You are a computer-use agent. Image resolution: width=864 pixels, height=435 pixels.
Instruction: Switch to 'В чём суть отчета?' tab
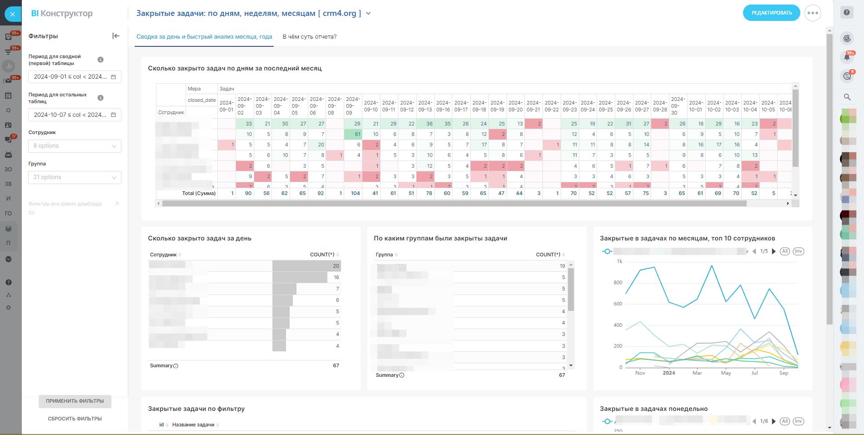pyautogui.click(x=310, y=37)
